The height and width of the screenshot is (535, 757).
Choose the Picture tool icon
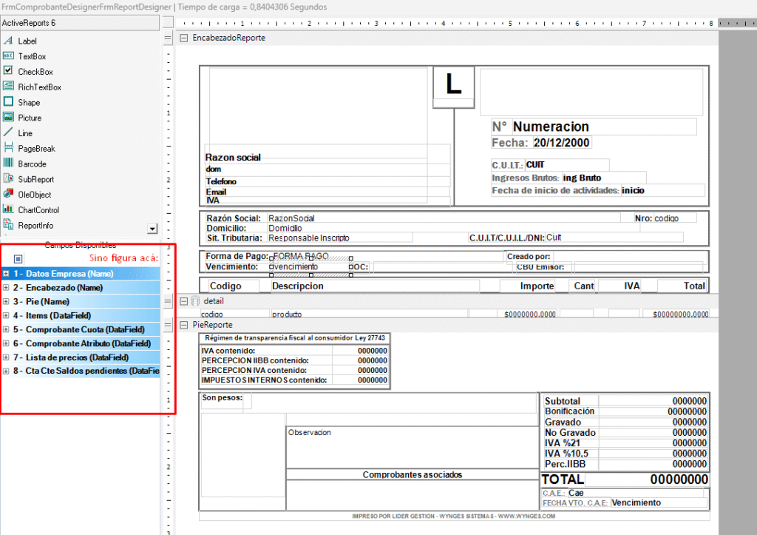coord(9,118)
